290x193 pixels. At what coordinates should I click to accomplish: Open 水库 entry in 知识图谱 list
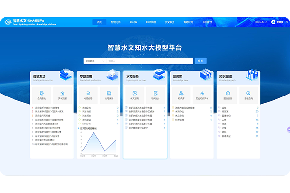224,127
